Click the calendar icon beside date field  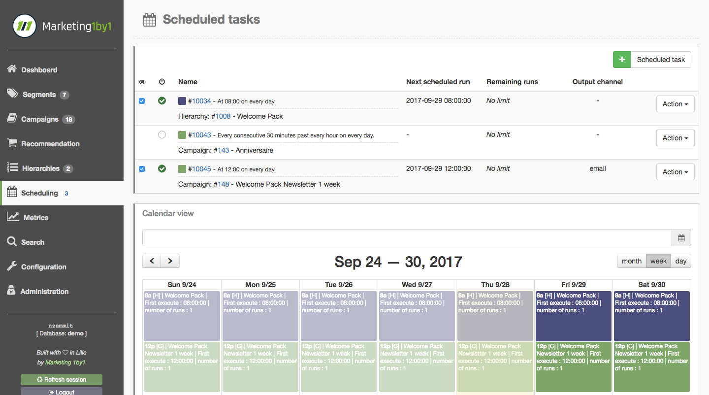pos(681,238)
